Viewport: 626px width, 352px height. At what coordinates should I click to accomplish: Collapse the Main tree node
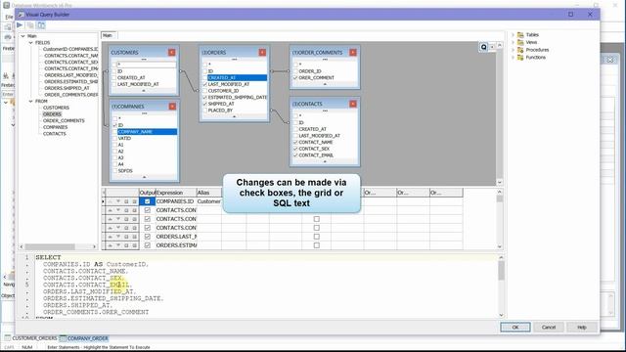click(22, 36)
